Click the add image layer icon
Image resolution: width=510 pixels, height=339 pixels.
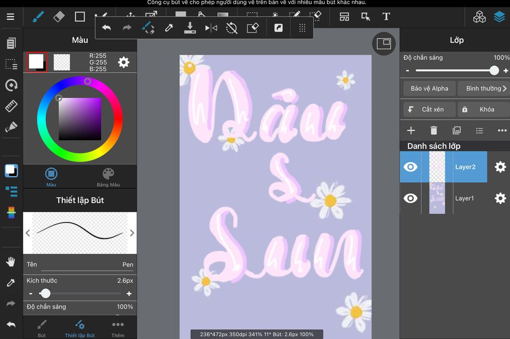(x=456, y=130)
